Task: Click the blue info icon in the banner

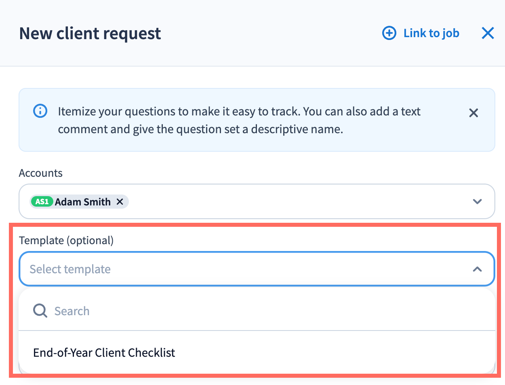Action: pyautogui.click(x=40, y=111)
